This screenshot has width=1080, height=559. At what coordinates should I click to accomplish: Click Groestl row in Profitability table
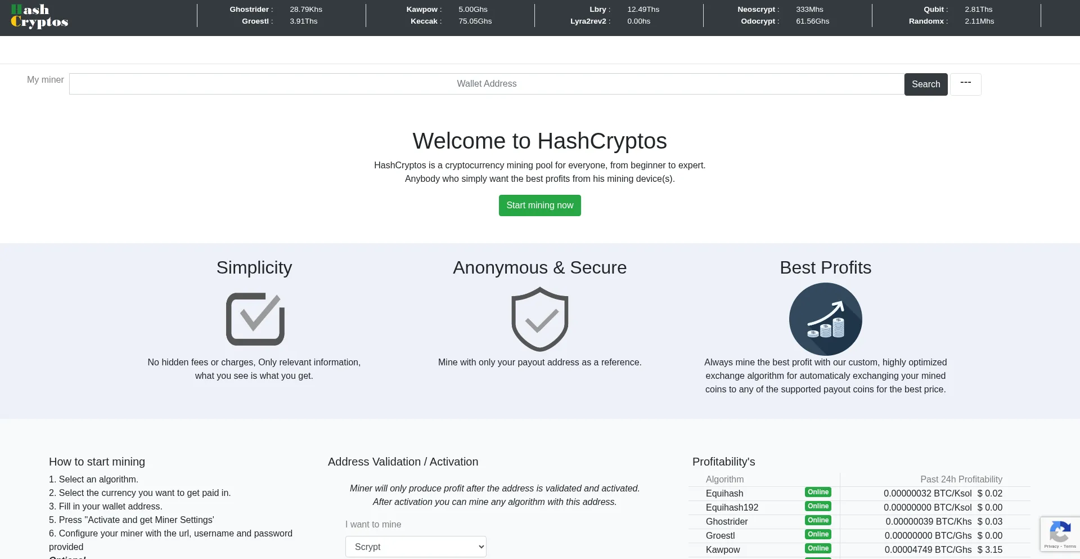tap(859, 536)
